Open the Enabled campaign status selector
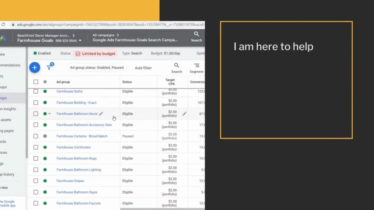This screenshot has height=210, width=374. tap(42, 53)
